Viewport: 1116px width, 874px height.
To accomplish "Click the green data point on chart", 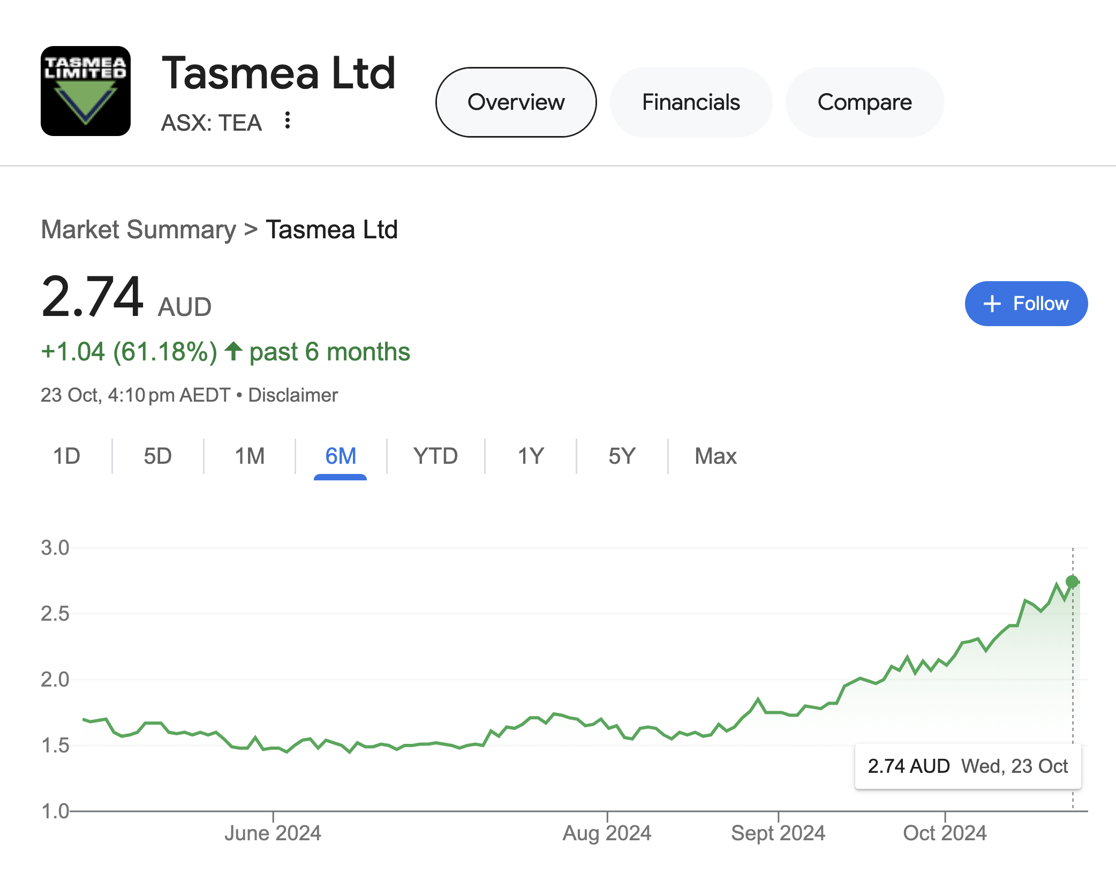I will pyautogui.click(x=1072, y=582).
